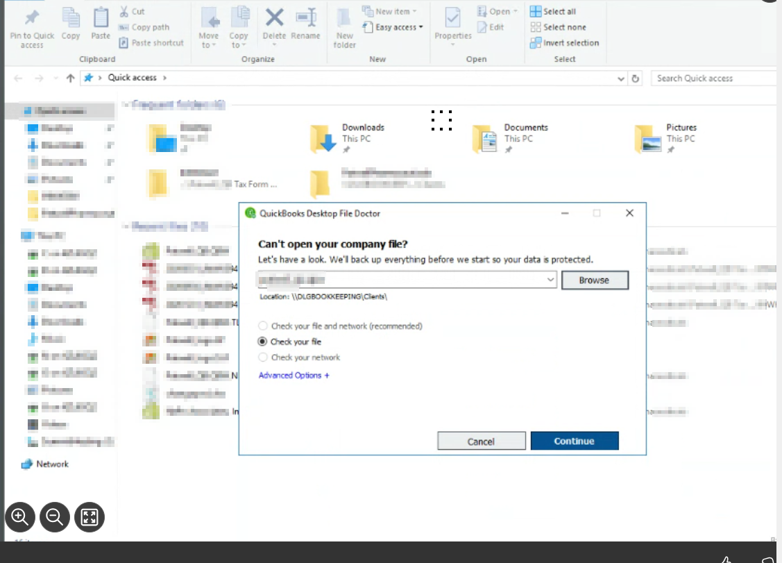Click the Browse button

pyautogui.click(x=595, y=280)
